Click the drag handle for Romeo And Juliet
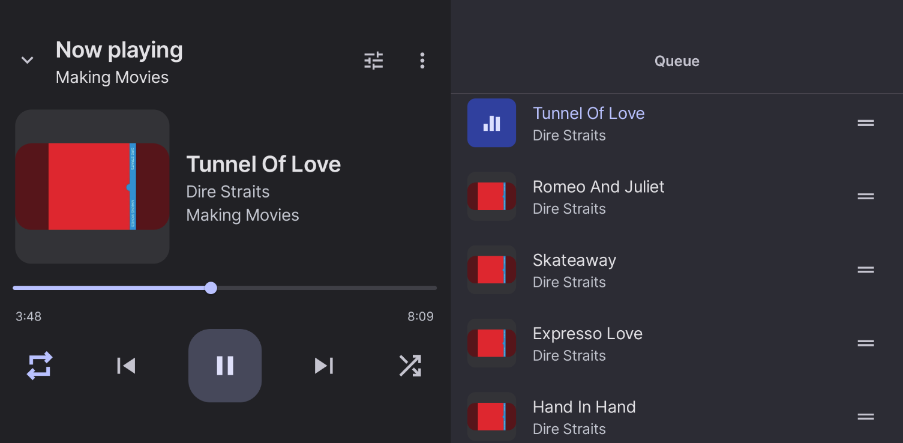 [x=866, y=197]
